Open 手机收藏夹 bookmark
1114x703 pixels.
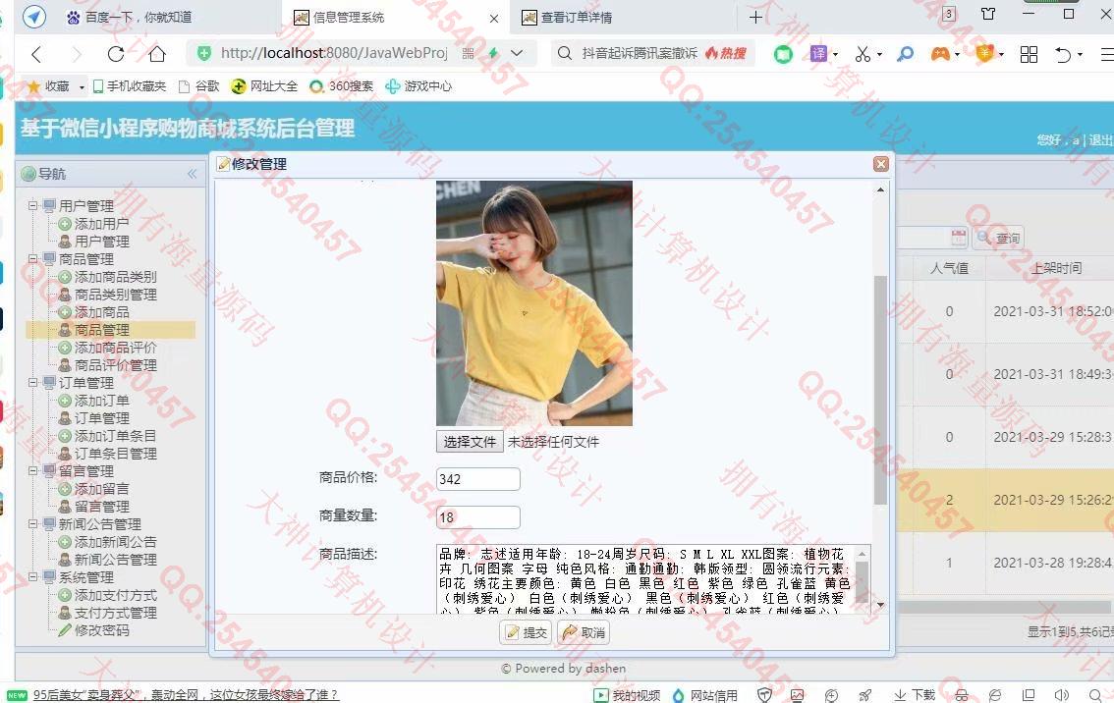click(130, 86)
